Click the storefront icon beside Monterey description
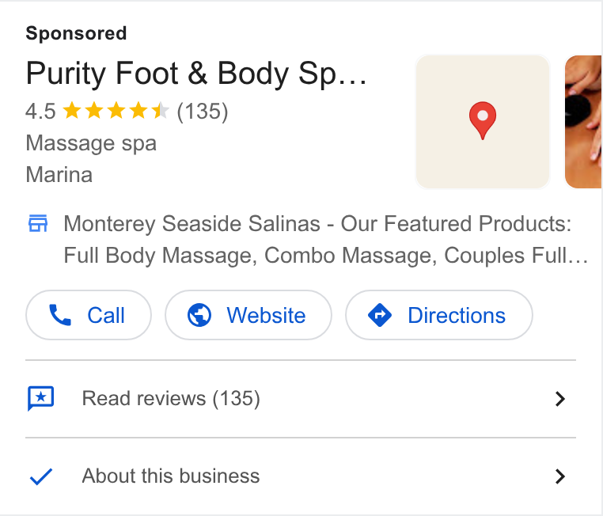 pos(38,223)
